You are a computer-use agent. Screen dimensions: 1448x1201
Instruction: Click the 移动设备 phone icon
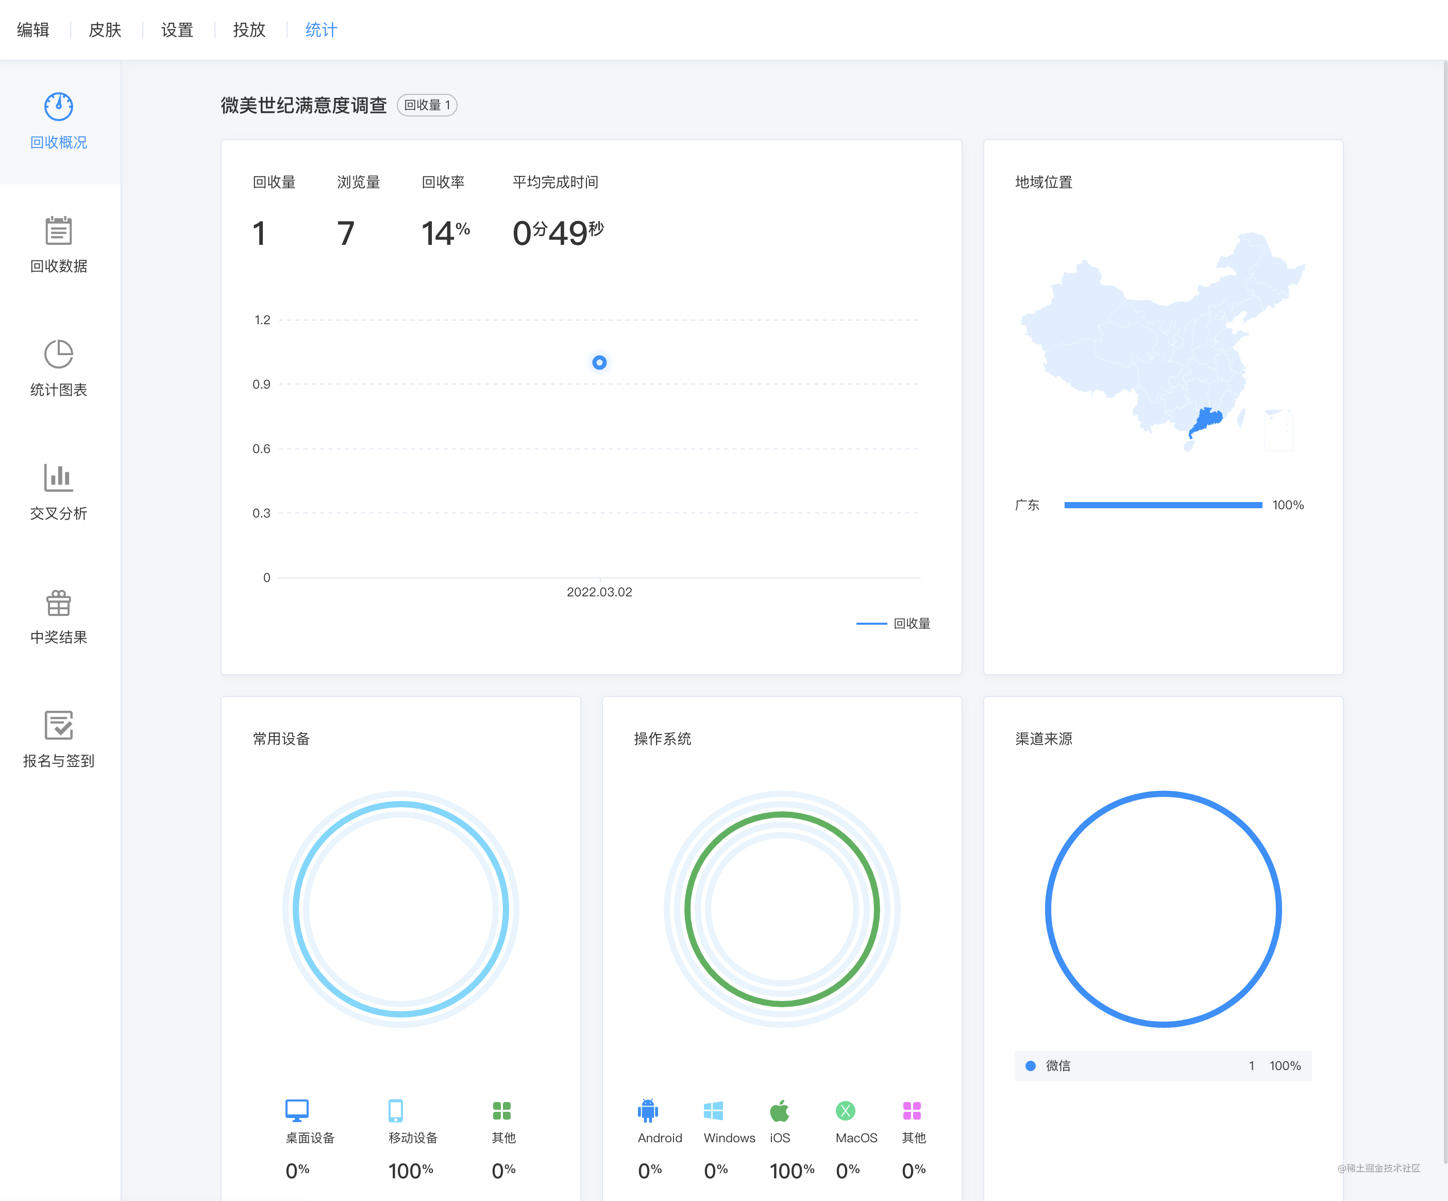(x=396, y=1110)
